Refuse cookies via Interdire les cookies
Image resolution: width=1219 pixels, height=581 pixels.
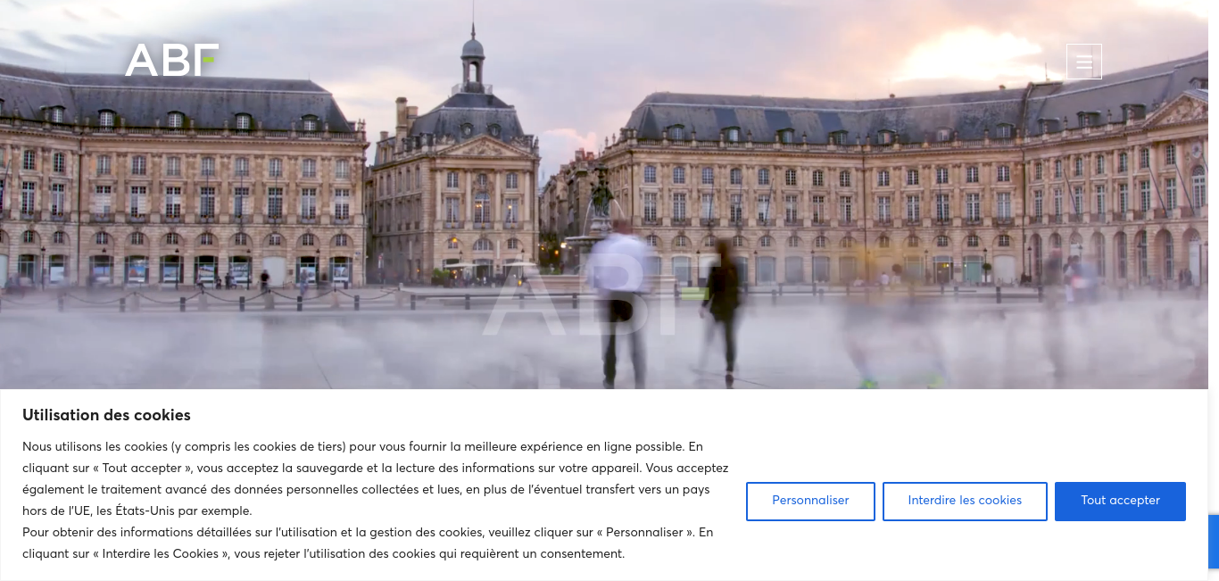[x=965, y=501]
